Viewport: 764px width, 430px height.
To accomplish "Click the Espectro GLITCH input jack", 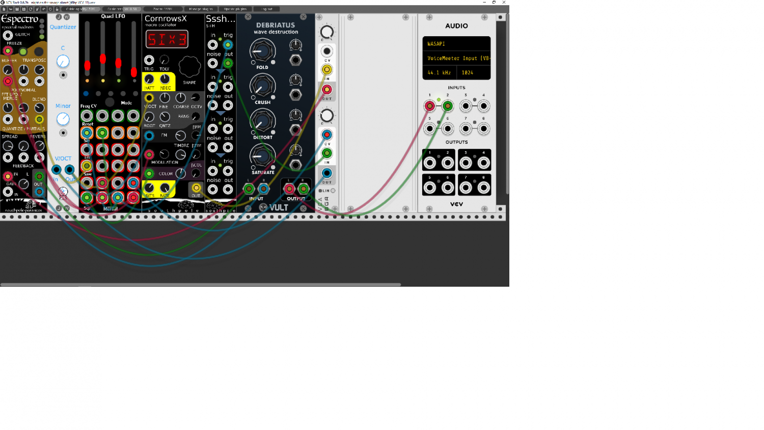I will 8,35.
